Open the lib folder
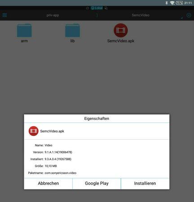194x202 pixels. pyautogui.click(x=72, y=33)
